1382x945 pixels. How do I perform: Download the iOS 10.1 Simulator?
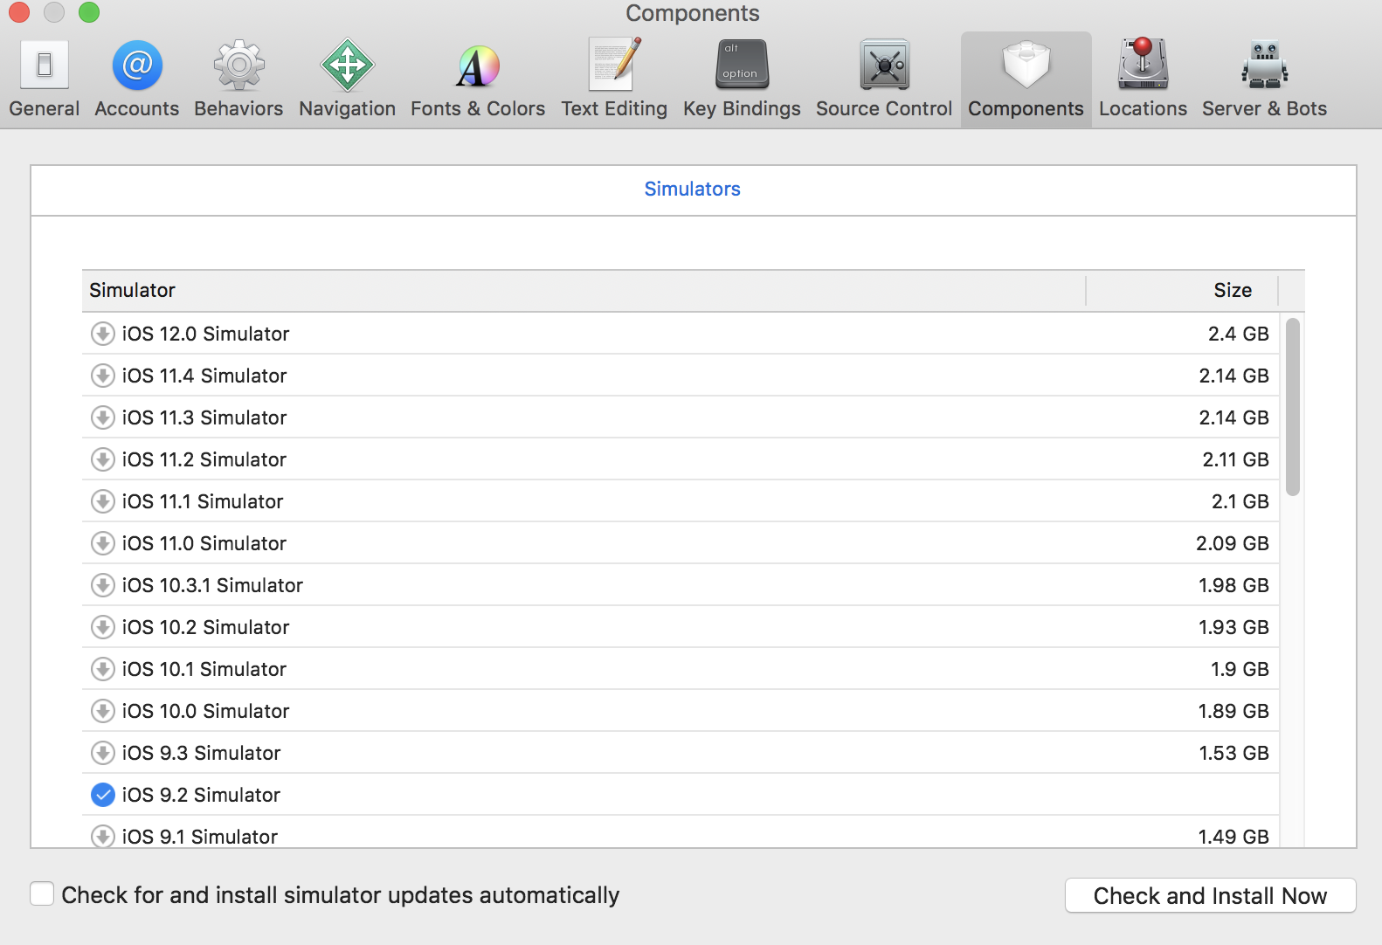(x=103, y=669)
